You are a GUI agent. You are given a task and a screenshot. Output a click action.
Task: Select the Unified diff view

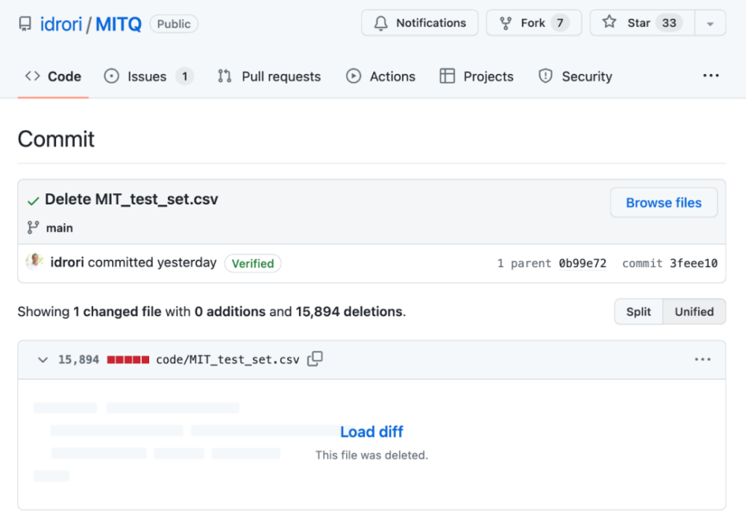tap(694, 312)
